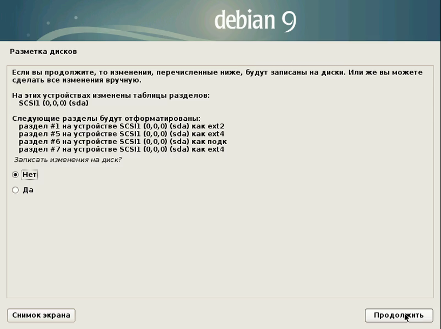Click the indented "SCSI1 (0,0,0) (sda)" device line
This screenshot has height=329, width=441.
[54, 103]
